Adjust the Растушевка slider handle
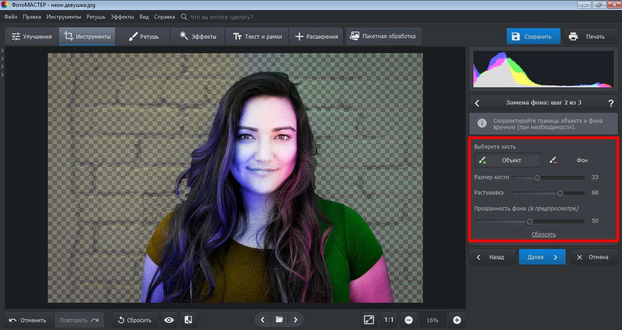 point(560,193)
